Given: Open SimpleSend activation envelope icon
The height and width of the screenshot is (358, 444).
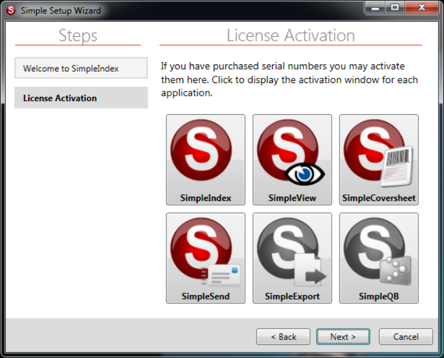Looking at the screenshot, I should pos(205,258).
